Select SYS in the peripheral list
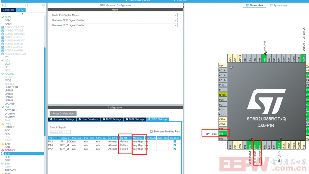The width and height of the screenshot is (309, 174). coord(7,164)
